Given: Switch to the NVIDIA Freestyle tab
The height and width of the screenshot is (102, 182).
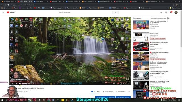Looking at the screenshot, I should pos(153,2).
